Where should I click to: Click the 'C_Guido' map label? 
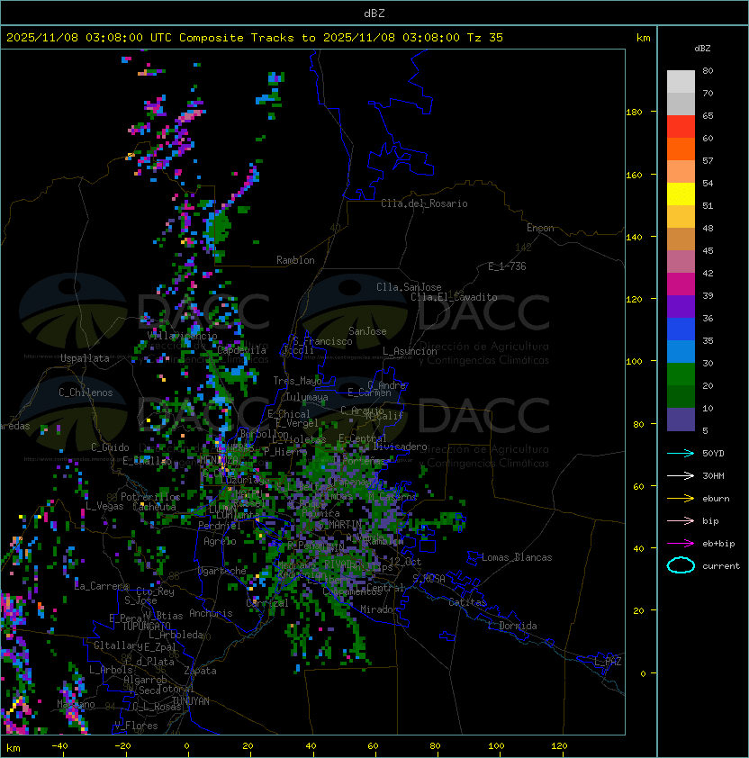click(110, 447)
